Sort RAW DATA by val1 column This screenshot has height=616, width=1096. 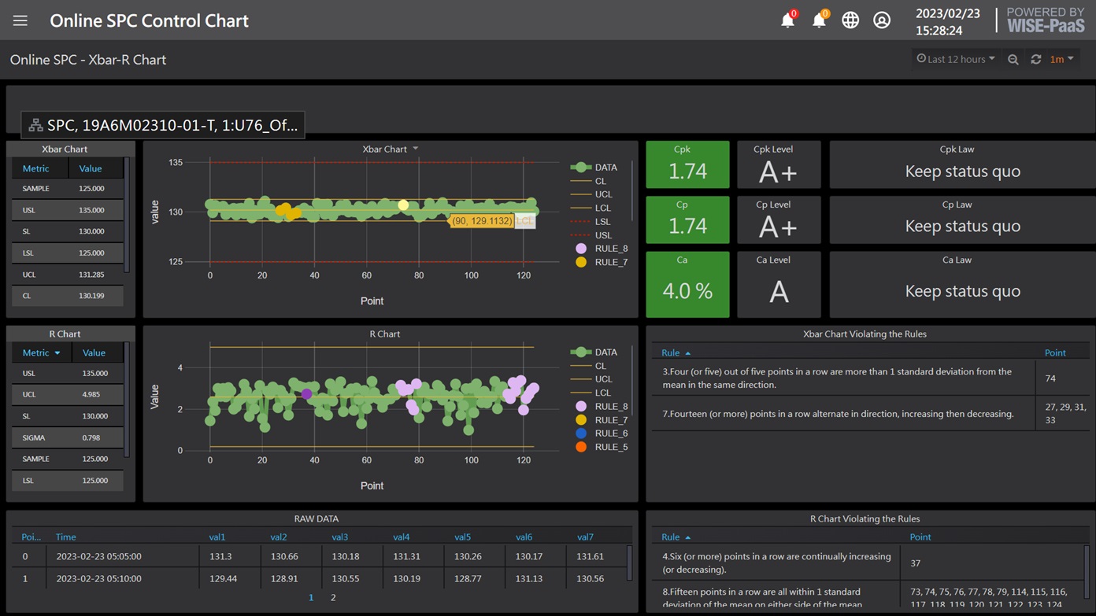click(217, 537)
